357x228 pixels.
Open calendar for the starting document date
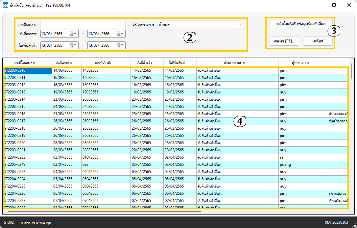[x=73, y=34]
